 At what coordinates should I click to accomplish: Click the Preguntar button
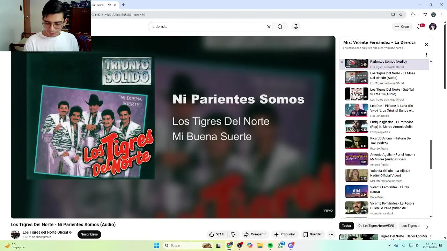[285, 234]
